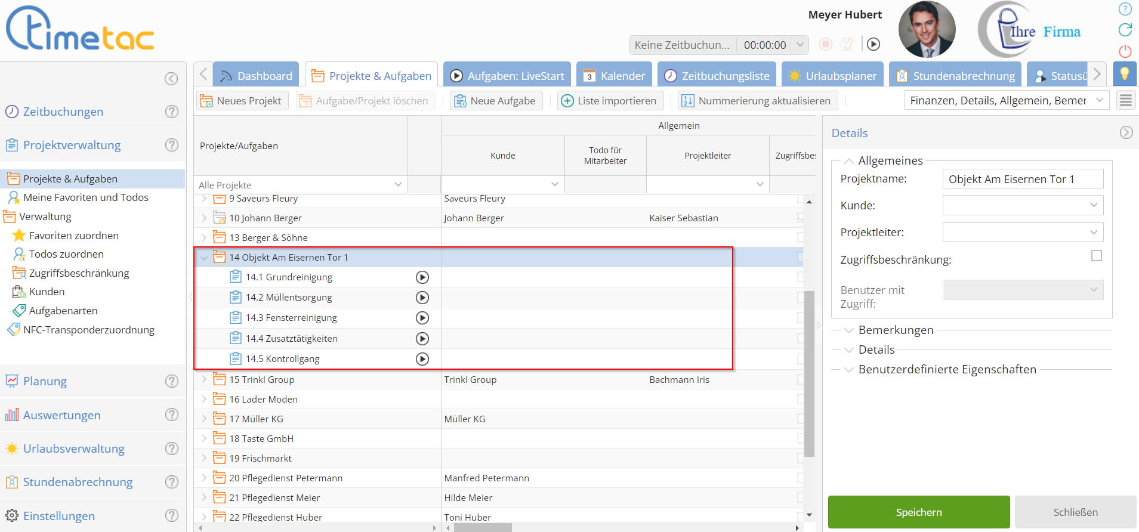Toggle the Zugriffsbeschränkung checkbox
Image resolution: width=1139 pixels, height=532 pixels.
pyautogui.click(x=1096, y=256)
